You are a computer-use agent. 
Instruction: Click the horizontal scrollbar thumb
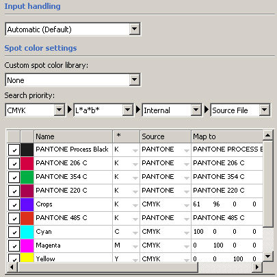107,267
